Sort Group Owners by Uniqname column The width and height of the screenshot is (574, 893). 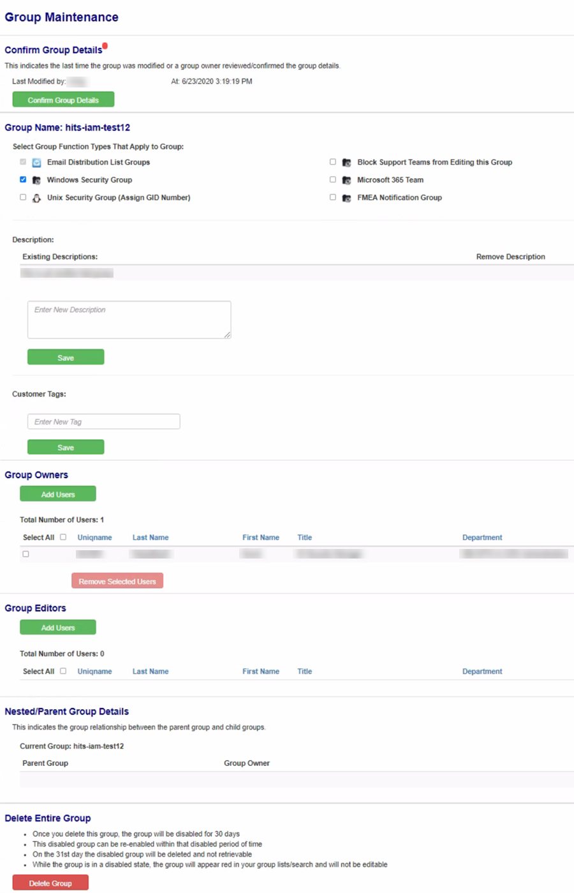[x=94, y=537]
